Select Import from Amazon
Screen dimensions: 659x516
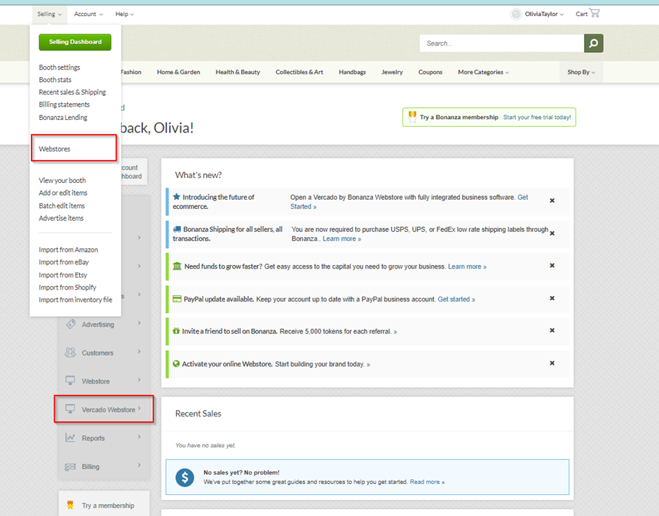[69, 250]
